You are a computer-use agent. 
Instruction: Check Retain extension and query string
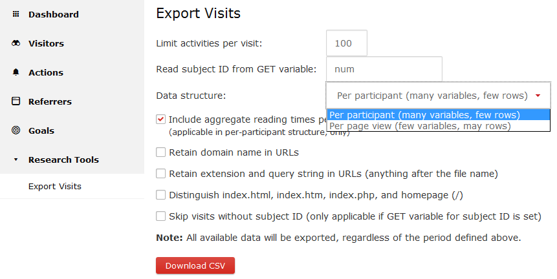(160, 173)
